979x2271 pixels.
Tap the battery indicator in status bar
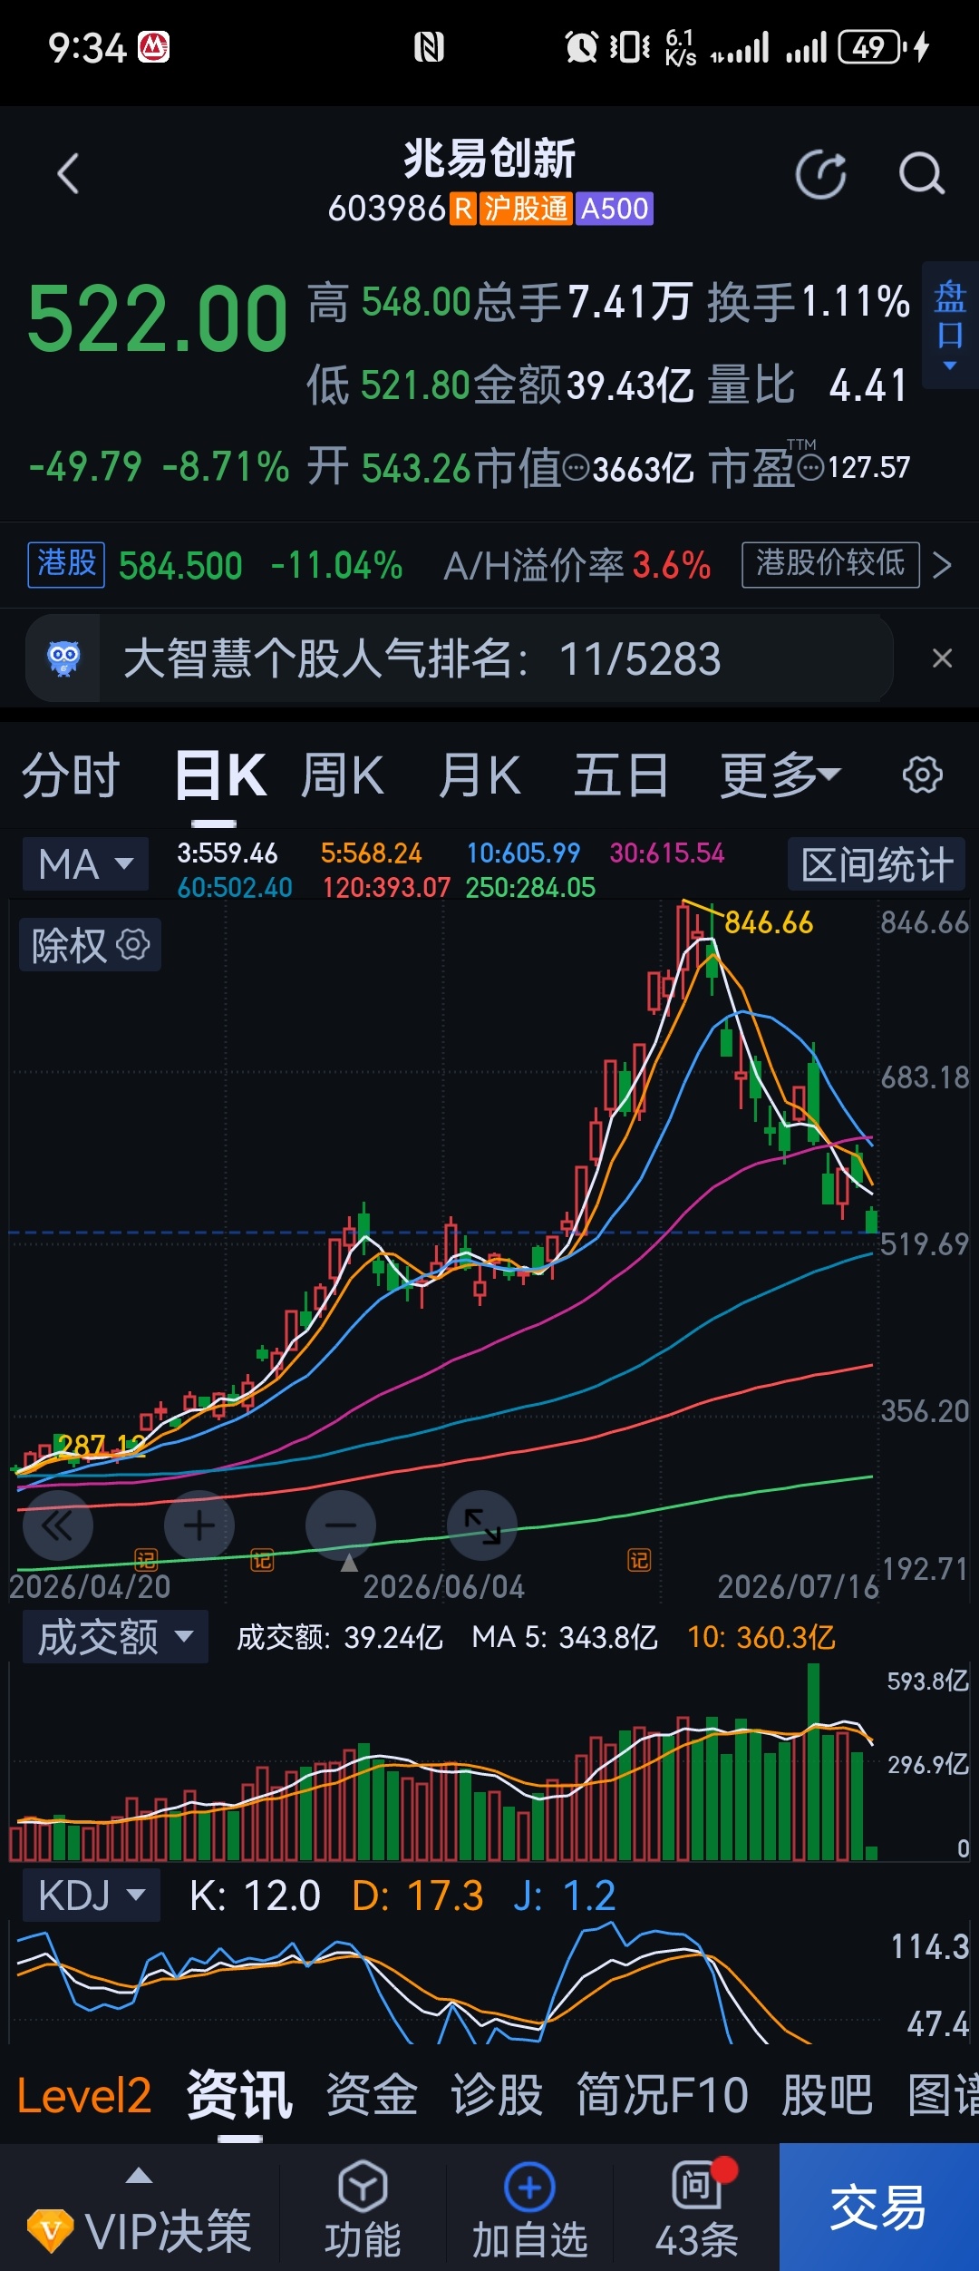pyautogui.click(x=872, y=47)
